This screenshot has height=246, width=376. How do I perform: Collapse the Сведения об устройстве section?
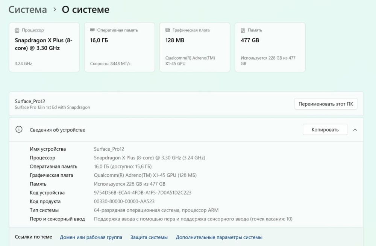click(x=355, y=130)
